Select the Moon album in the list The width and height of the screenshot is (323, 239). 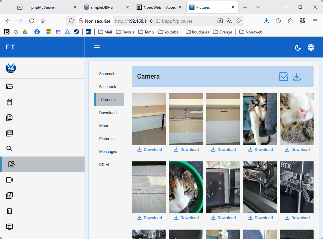pos(104,126)
